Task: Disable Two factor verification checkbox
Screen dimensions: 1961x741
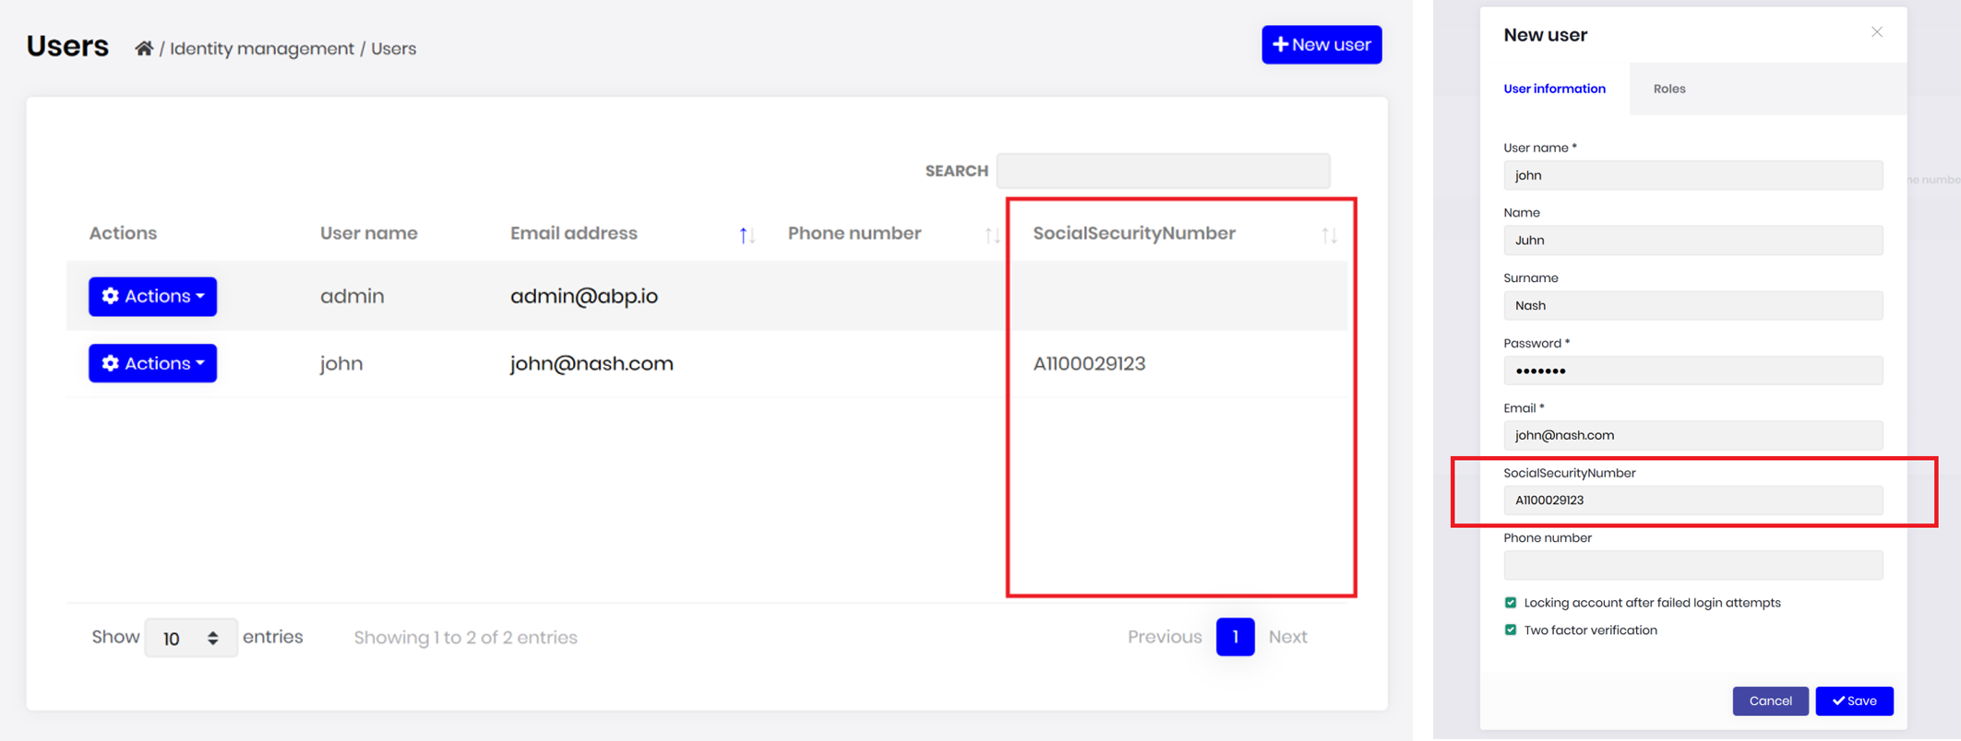Action: pos(1511,630)
